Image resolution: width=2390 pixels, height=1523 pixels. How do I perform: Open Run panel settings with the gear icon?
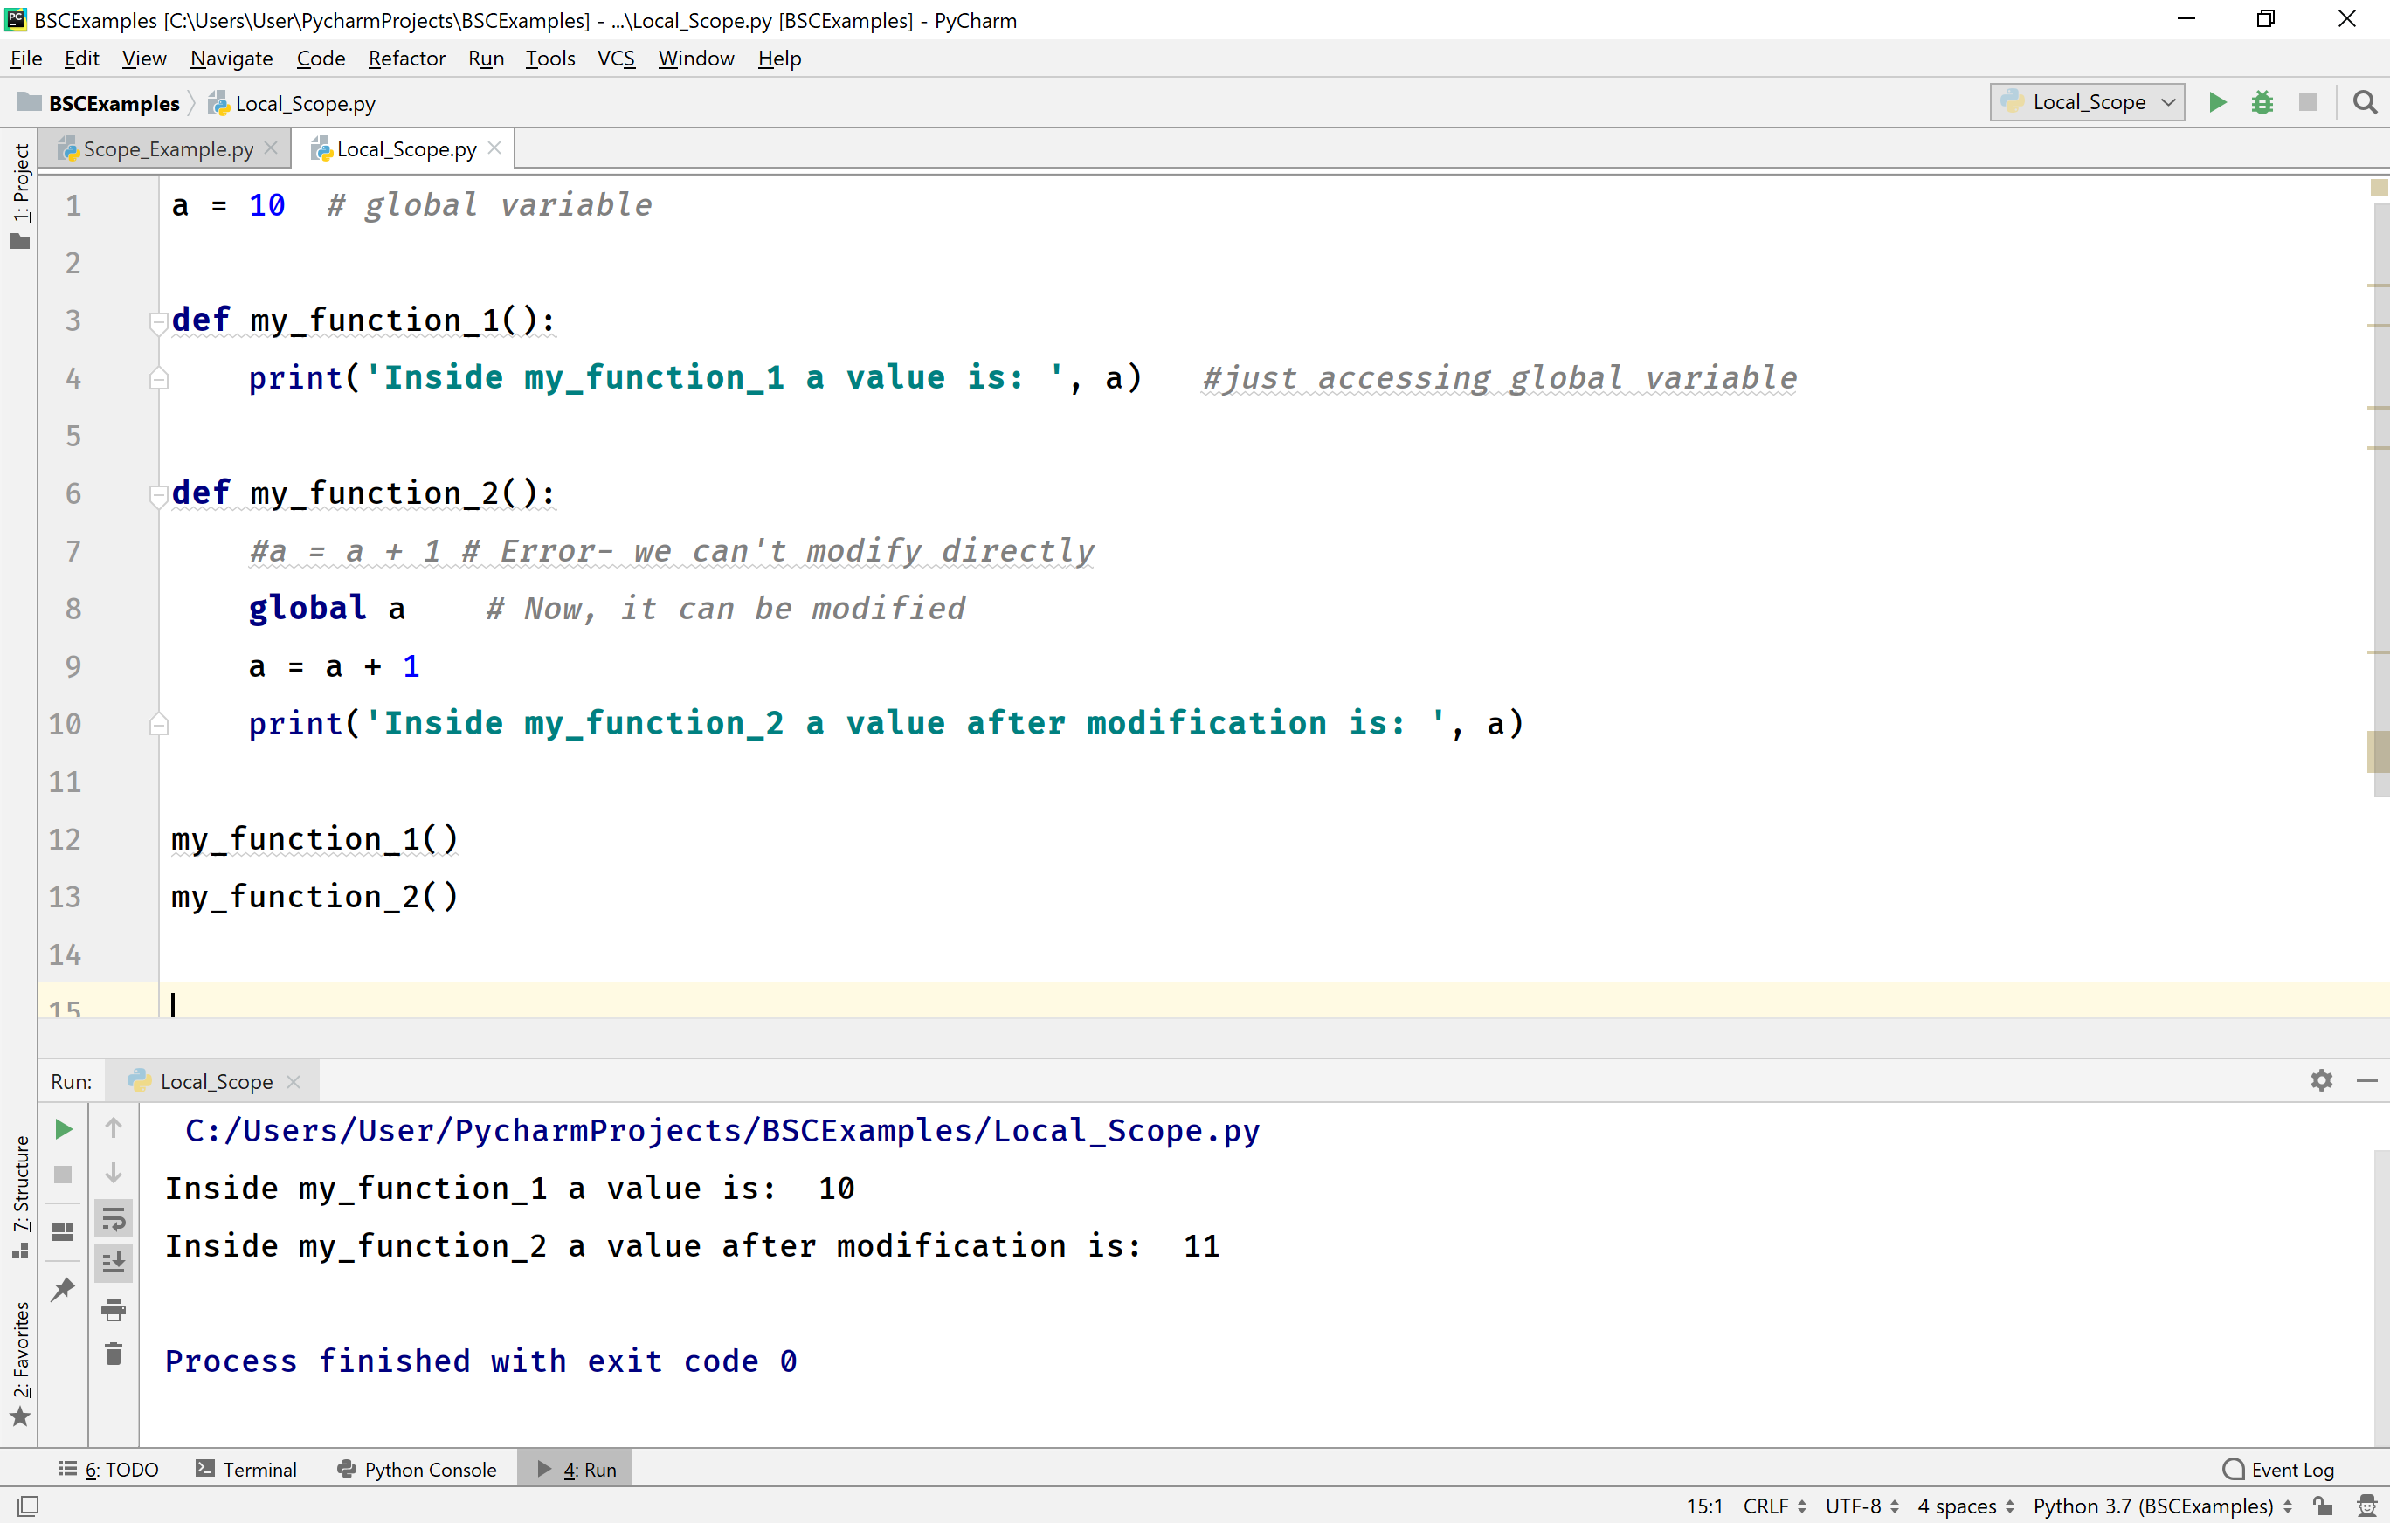pos(2320,1080)
